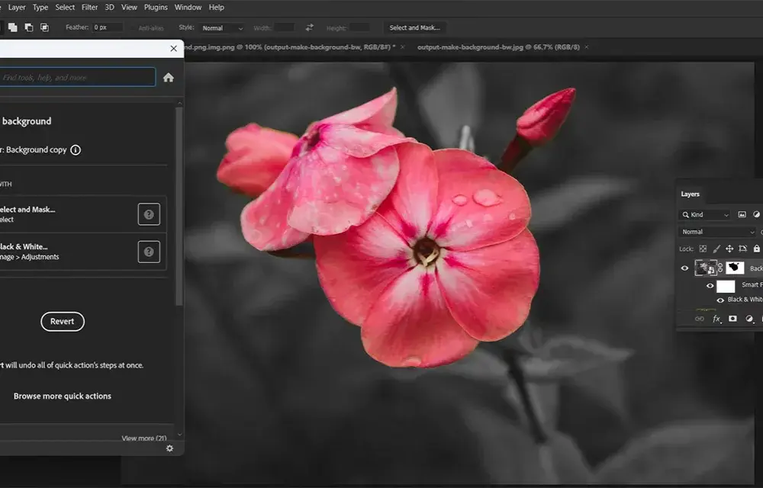
Task: Select the Layers panel tab
Action: (x=690, y=194)
